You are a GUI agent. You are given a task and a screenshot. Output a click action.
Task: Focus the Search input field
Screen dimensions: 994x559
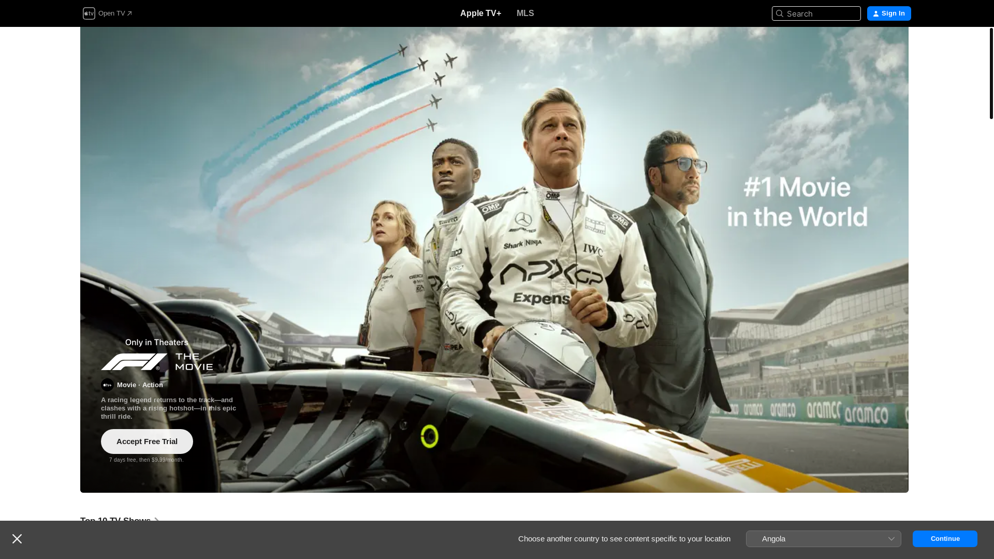tap(816, 13)
